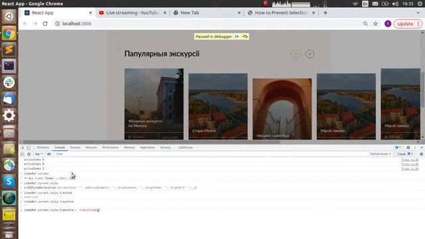Click the issues counter badge in DevTools tab bar

(398, 147)
